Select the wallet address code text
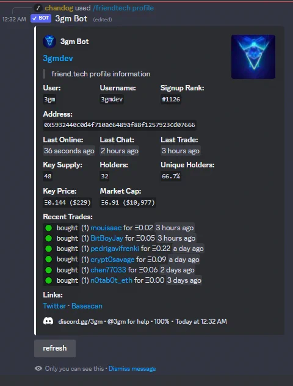293x386 pixels. (120, 125)
